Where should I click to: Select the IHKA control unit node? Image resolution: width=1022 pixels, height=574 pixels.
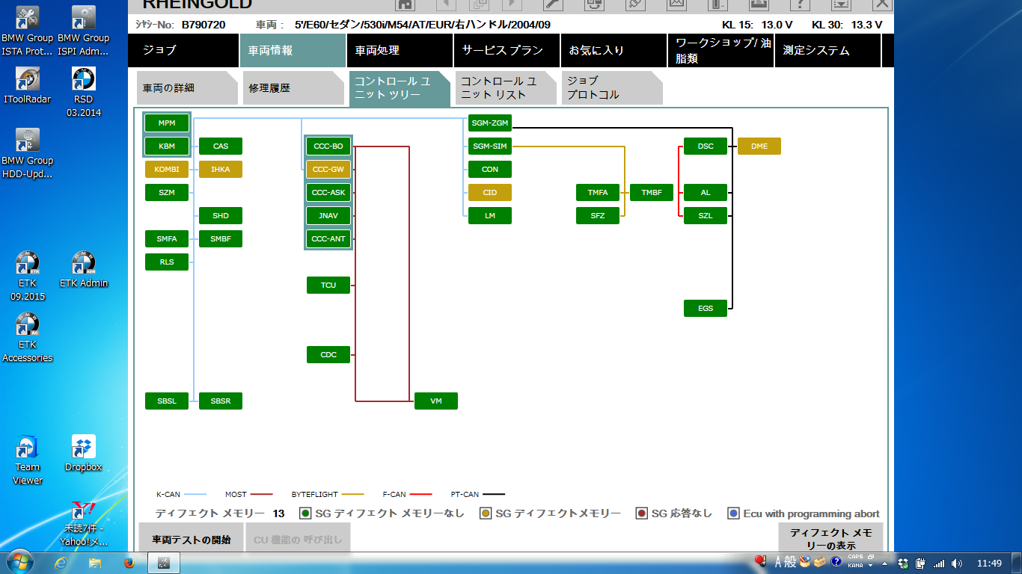coord(221,170)
